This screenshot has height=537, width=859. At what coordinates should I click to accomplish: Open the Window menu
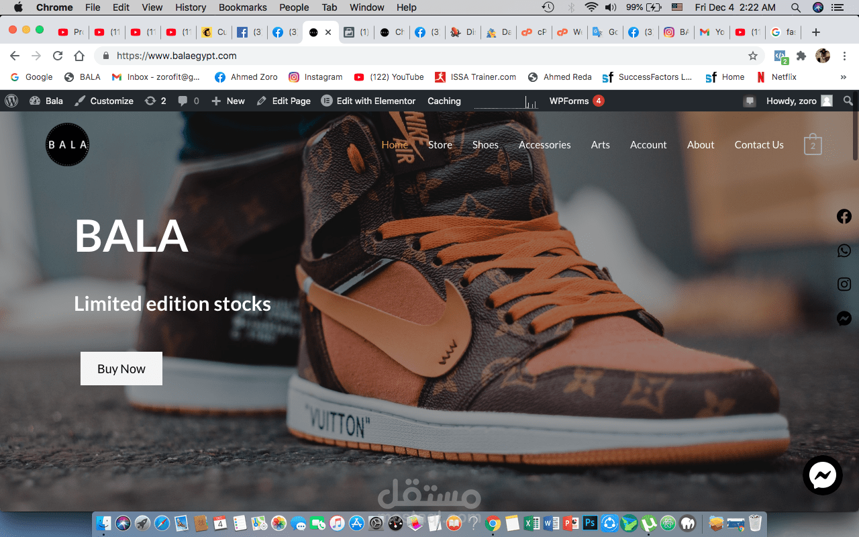click(367, 7)
